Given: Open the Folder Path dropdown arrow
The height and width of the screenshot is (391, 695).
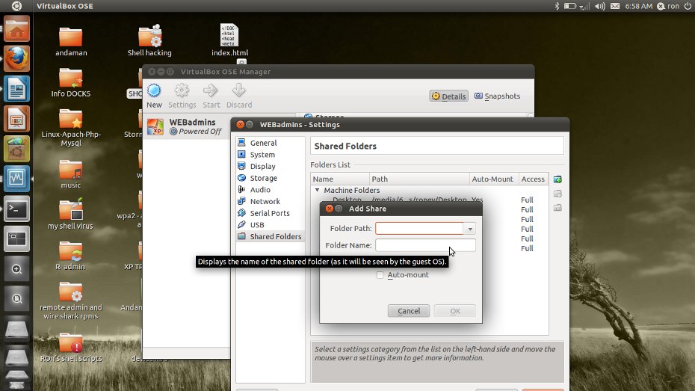Looking at the screenshot, I should [x=470, y=229].
